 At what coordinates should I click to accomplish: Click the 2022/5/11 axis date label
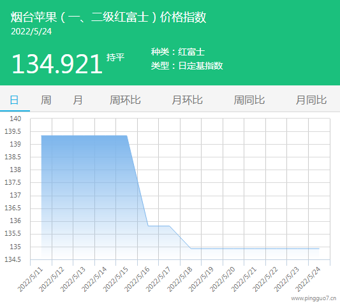coord(31,280)
